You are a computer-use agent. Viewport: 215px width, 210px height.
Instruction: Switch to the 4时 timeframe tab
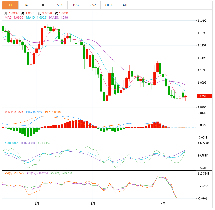[x=125, y=5]
